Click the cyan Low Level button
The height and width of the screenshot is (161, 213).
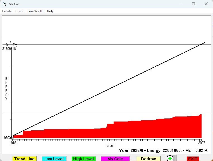54,159
